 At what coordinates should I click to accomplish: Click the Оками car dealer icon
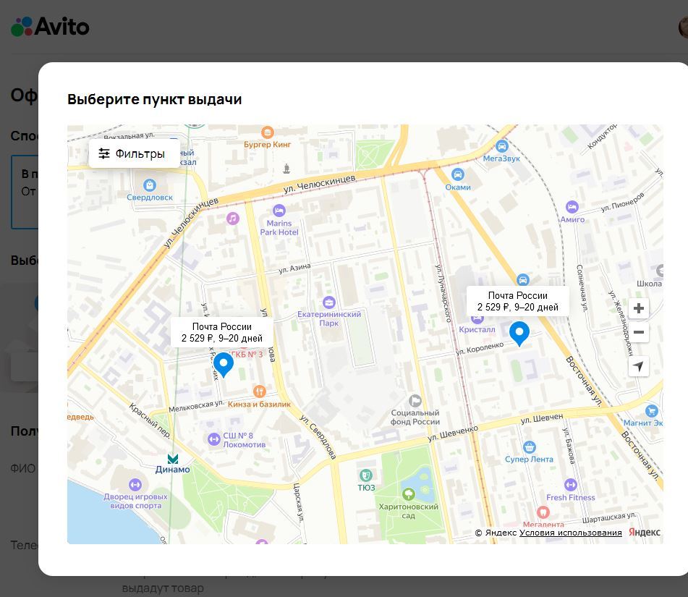[x=458, y=174]
